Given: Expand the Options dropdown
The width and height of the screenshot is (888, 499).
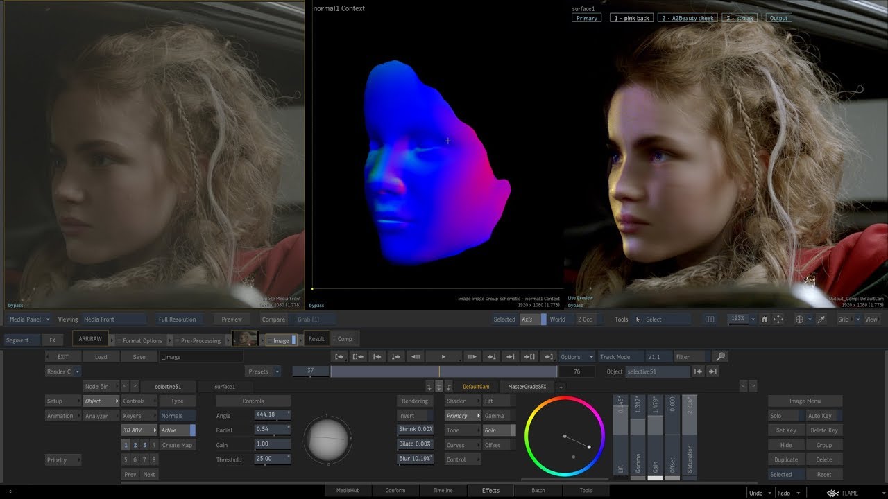Looking at the screenshot, I should pyautogui.click(x=577, y=357).
